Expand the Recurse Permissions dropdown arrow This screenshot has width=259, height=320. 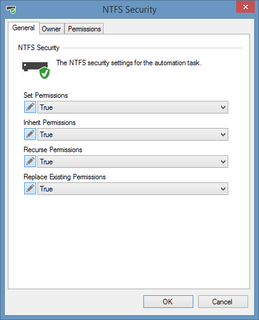coord(223,161)
